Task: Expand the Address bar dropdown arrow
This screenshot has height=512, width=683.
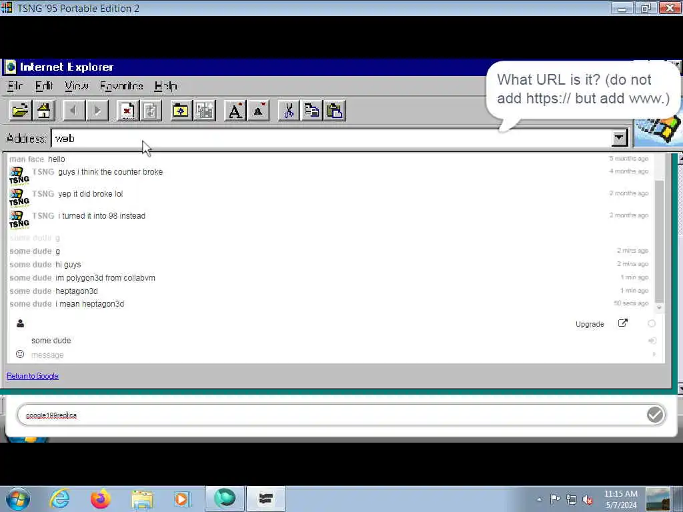Action: tap(619, 139)
